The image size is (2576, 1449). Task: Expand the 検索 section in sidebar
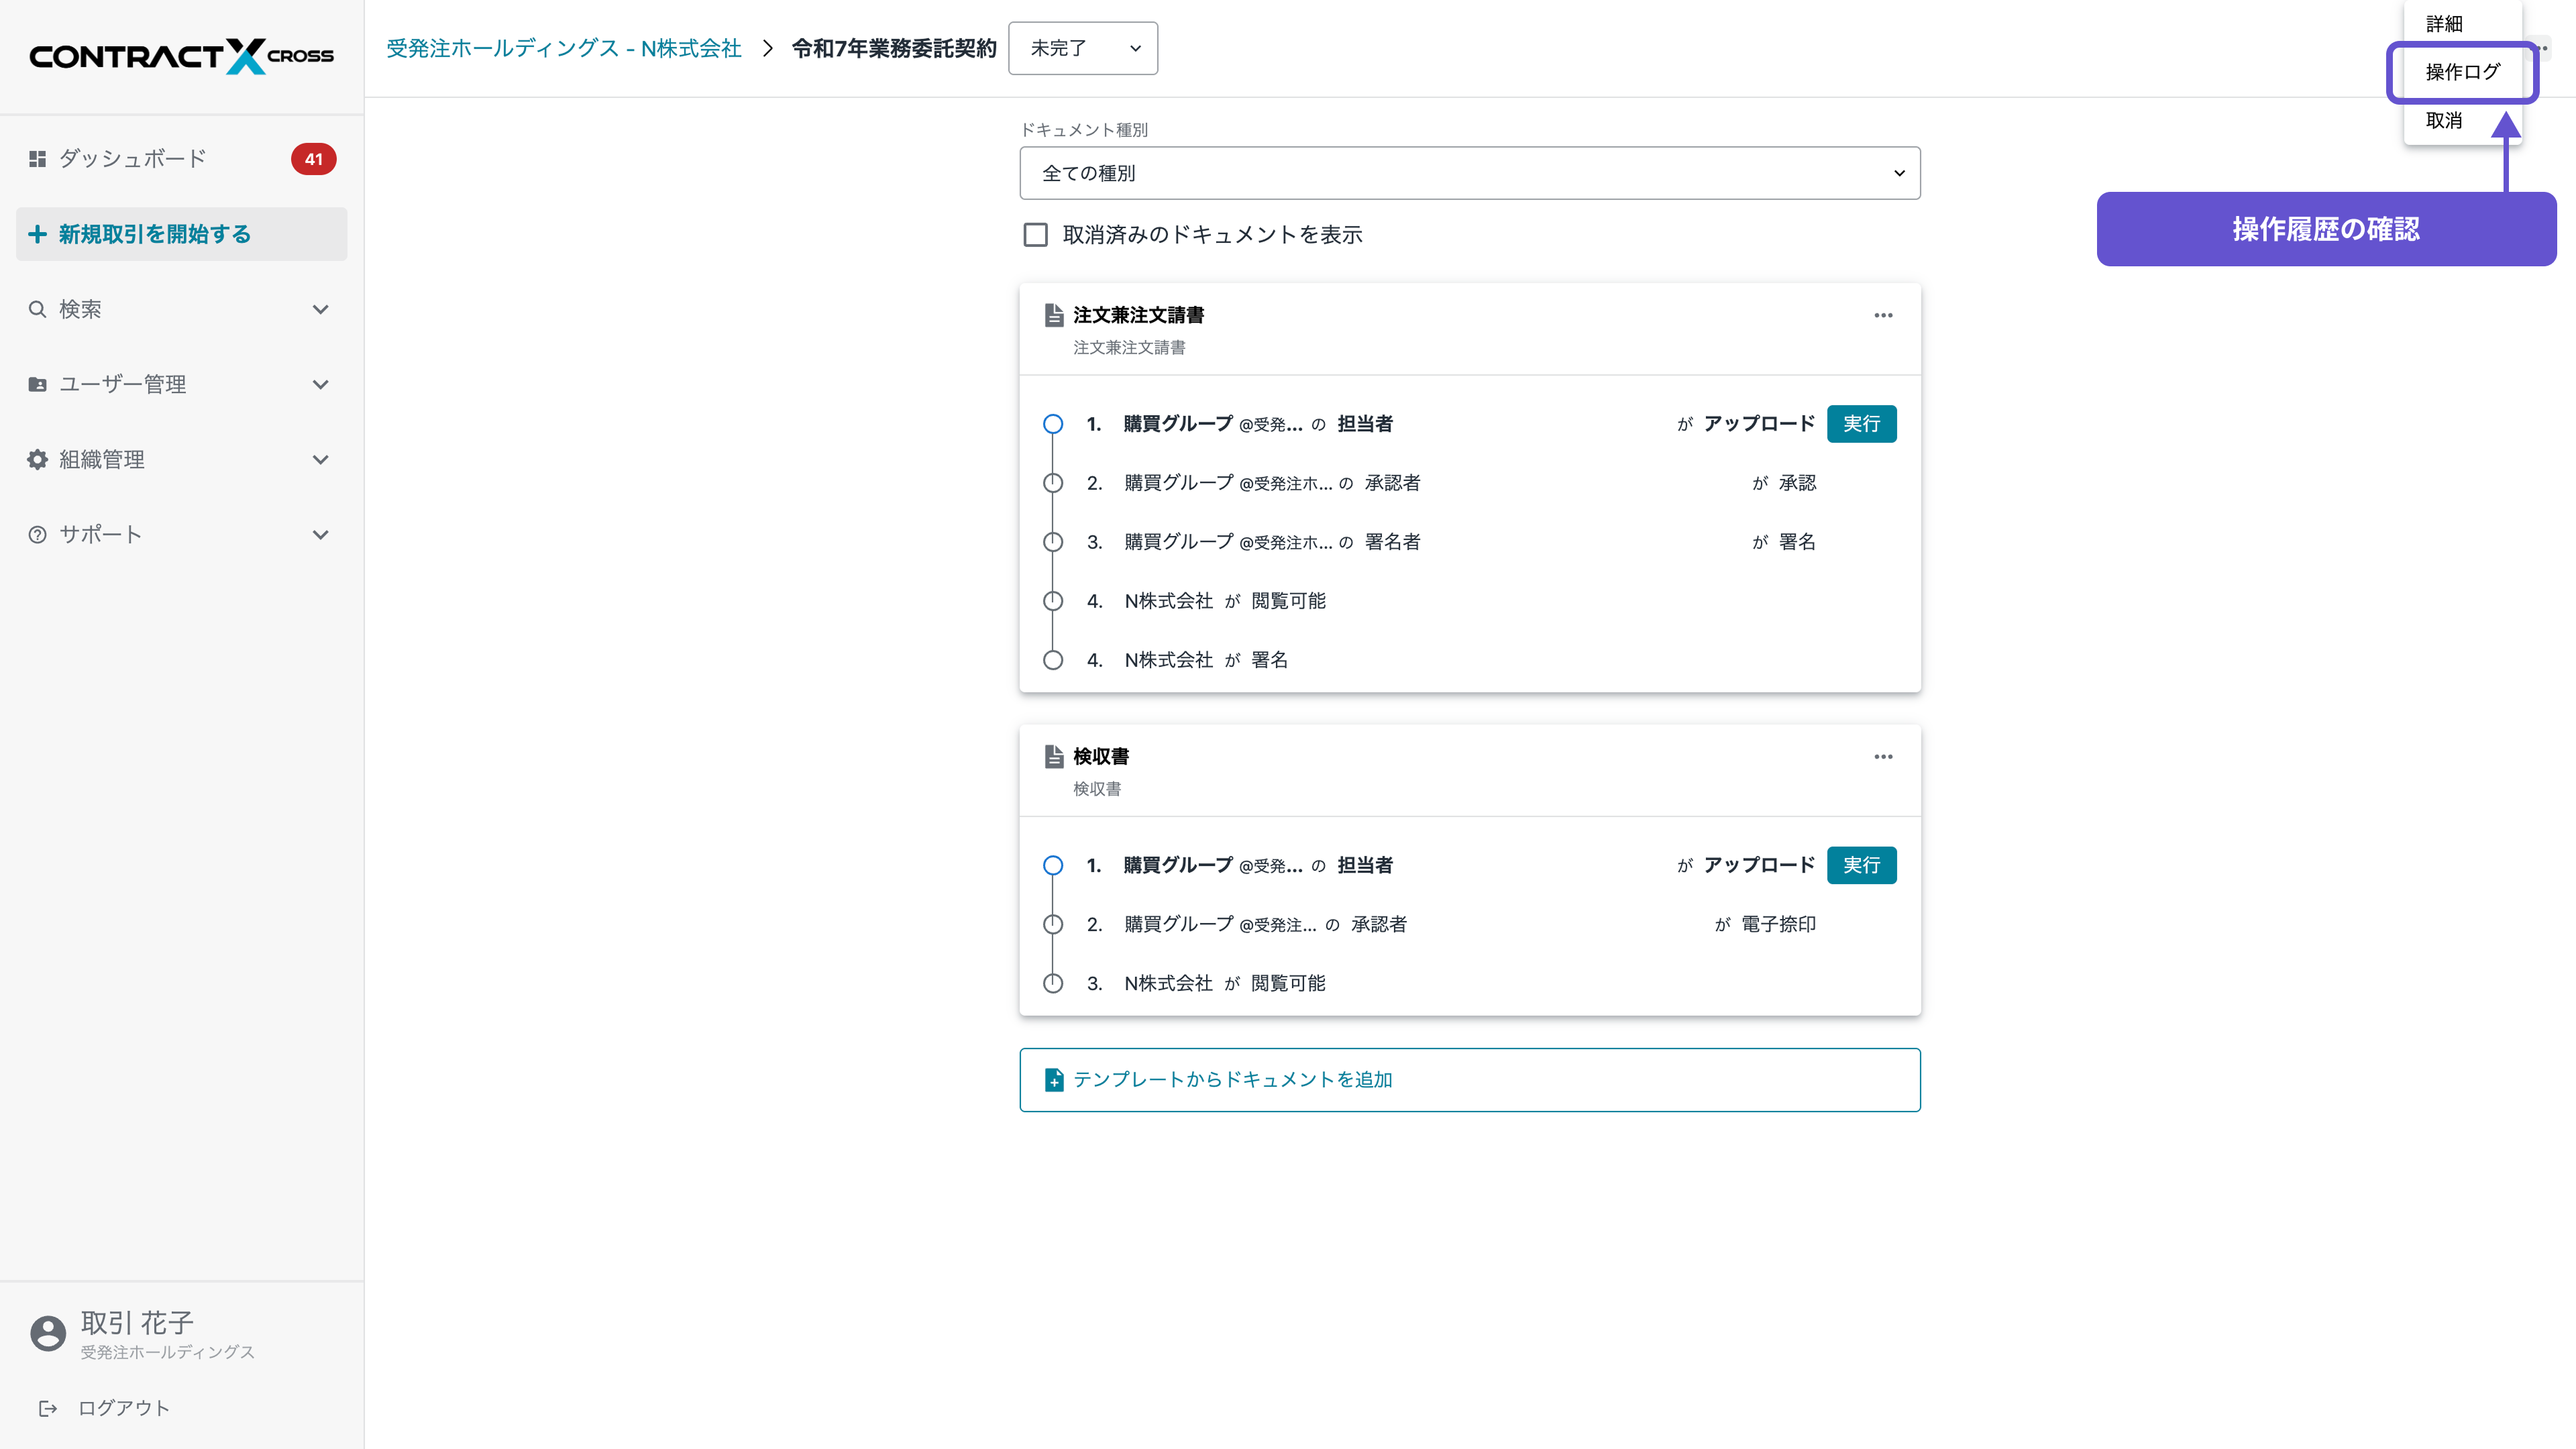321,308
